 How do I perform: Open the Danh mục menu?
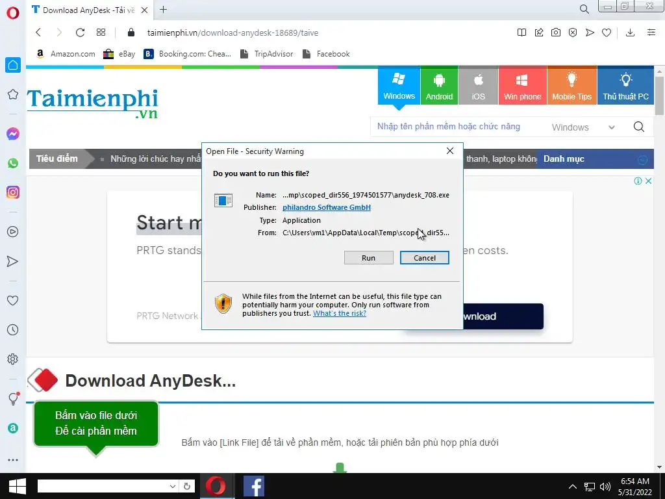[x=596, y=159]
